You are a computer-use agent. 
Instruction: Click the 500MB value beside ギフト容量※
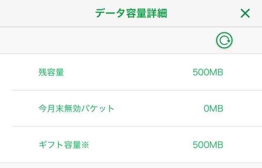click(x=208, y=145)
